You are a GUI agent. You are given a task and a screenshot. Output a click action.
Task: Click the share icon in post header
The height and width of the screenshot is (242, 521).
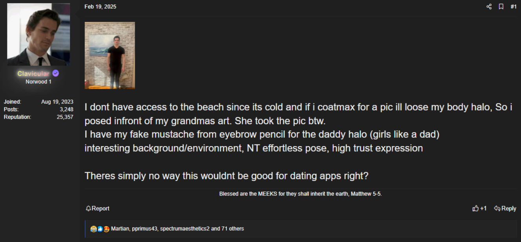tap(489, 7)
